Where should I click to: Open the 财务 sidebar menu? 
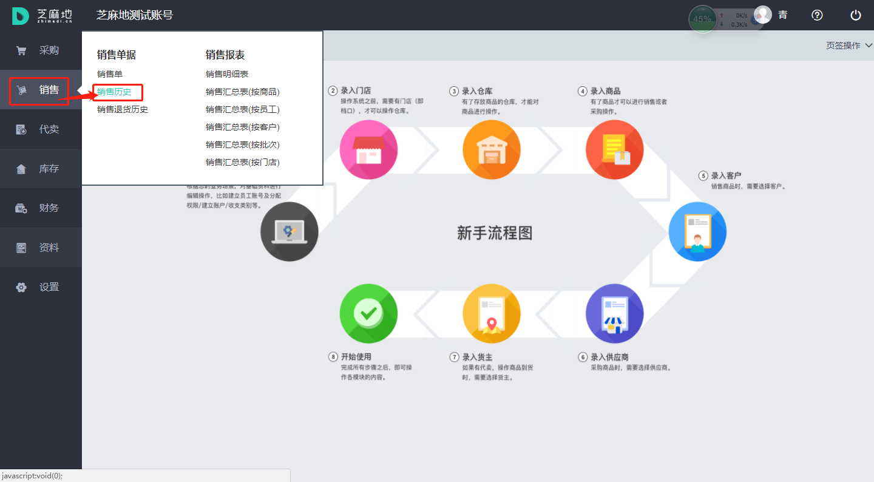coord(41,208)
